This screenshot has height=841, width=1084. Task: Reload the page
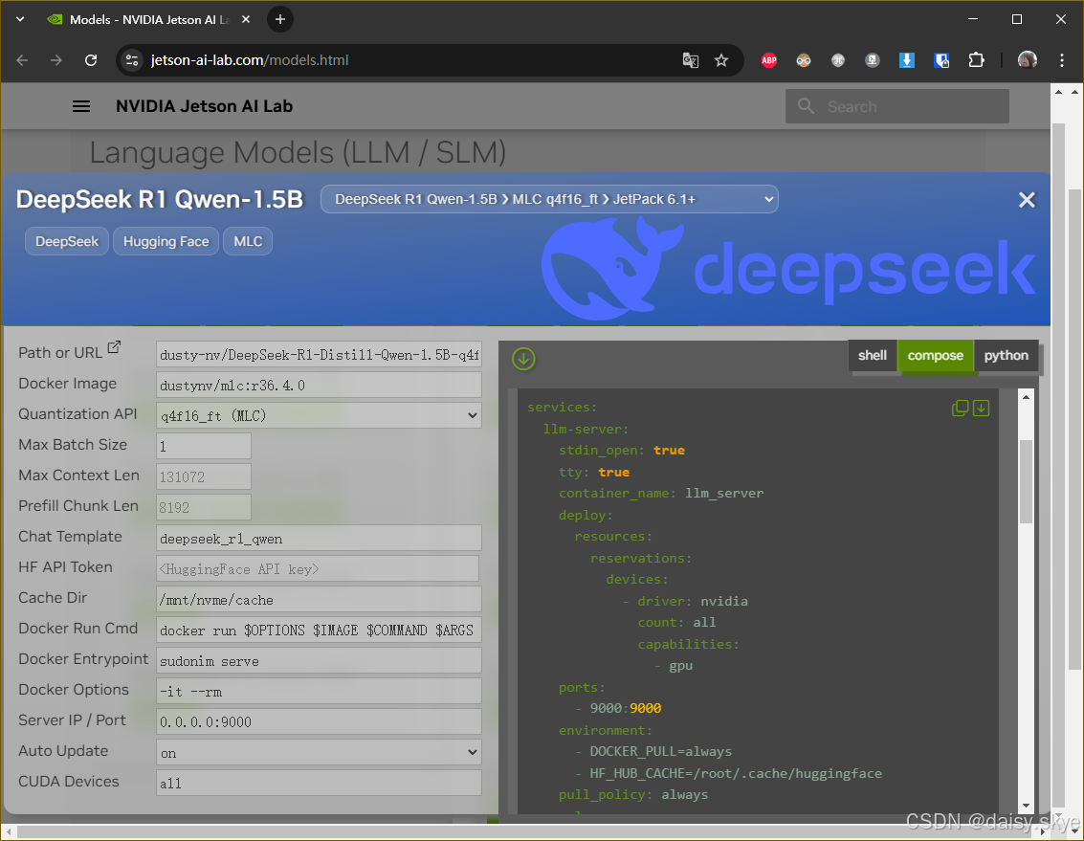click(x=91, y=60)
